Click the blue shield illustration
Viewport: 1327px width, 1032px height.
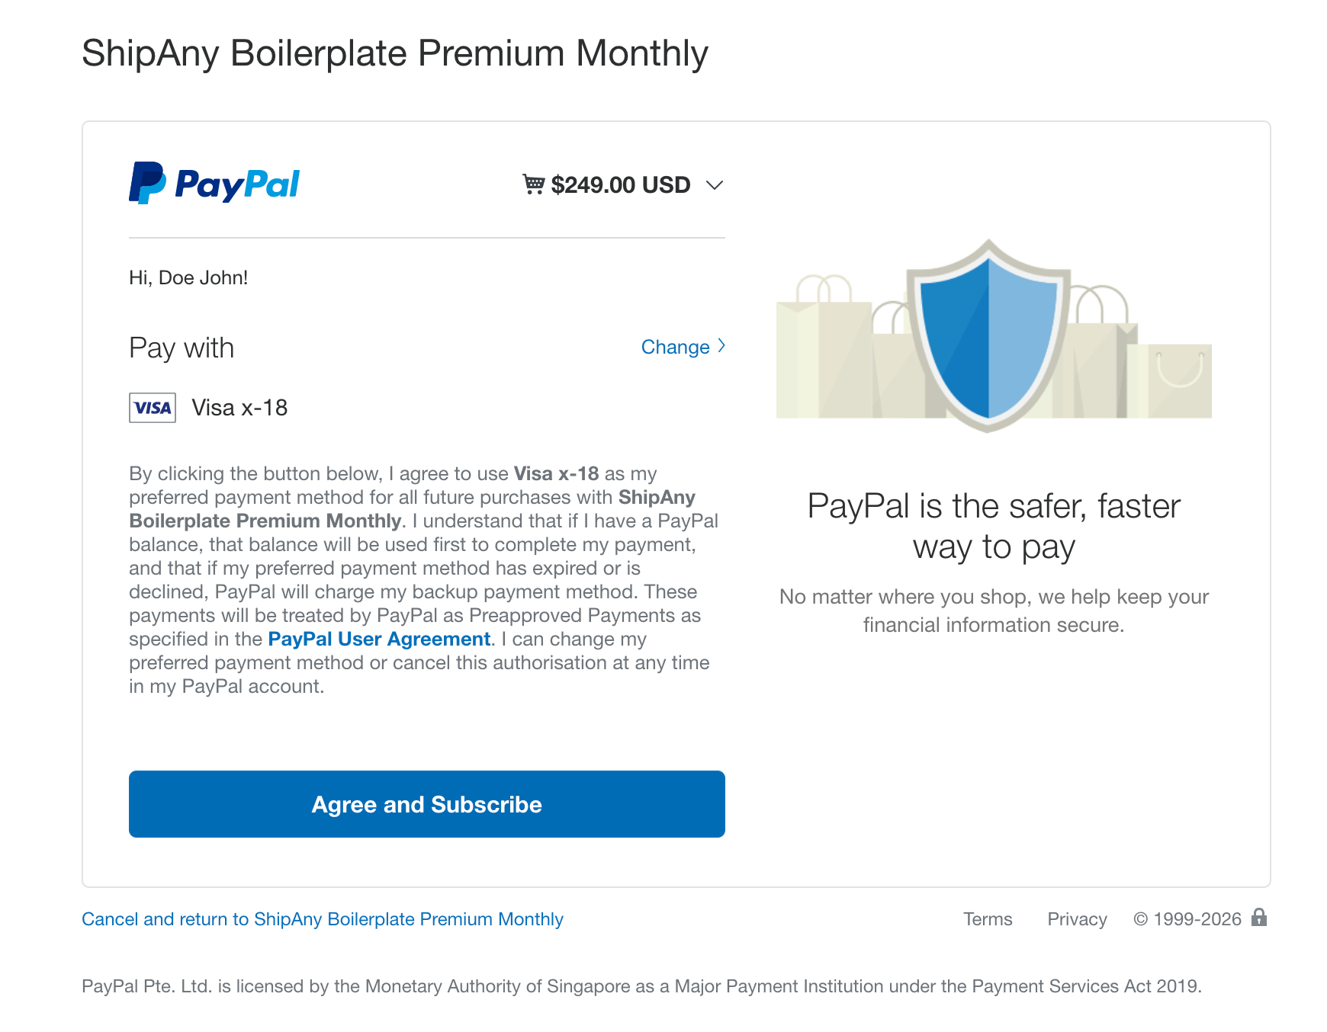pos(988,335)
